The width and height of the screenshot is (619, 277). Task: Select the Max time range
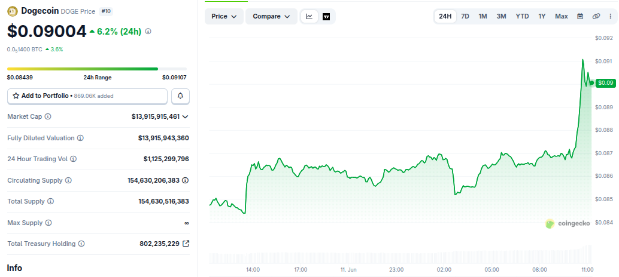coord(562,17)
